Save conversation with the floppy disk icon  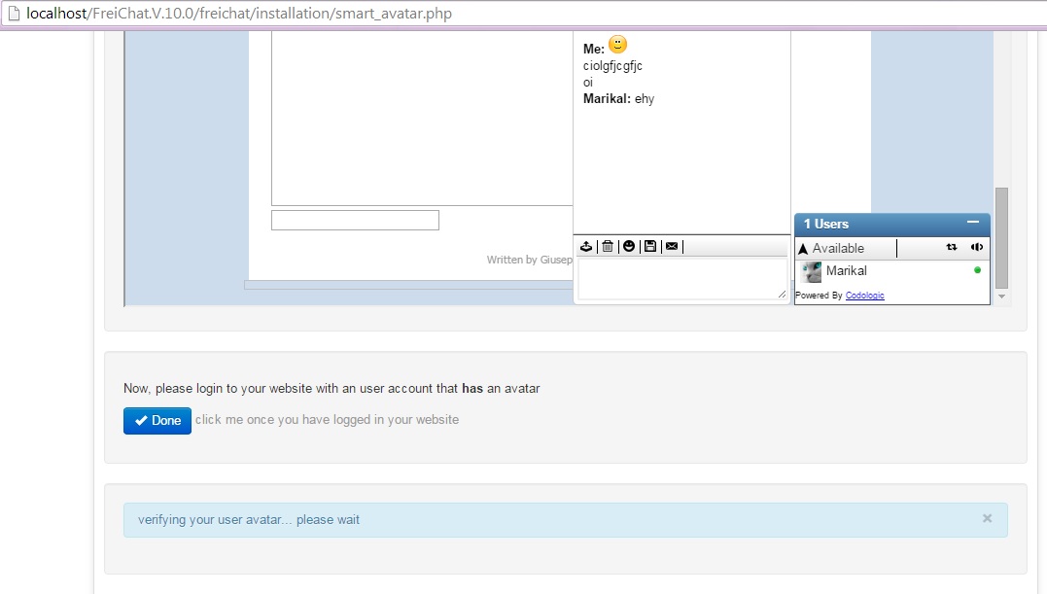tap(650, 246)
